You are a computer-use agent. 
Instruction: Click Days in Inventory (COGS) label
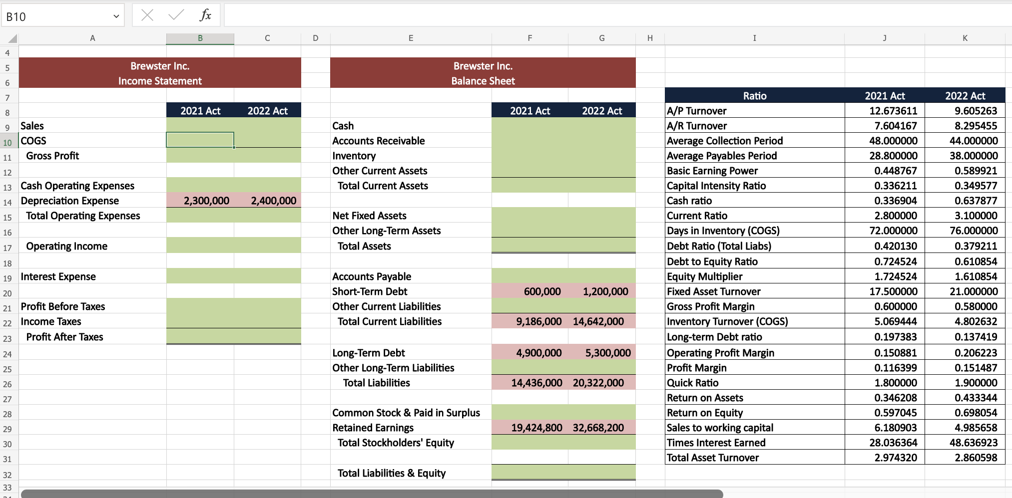(x=723, y=231)
